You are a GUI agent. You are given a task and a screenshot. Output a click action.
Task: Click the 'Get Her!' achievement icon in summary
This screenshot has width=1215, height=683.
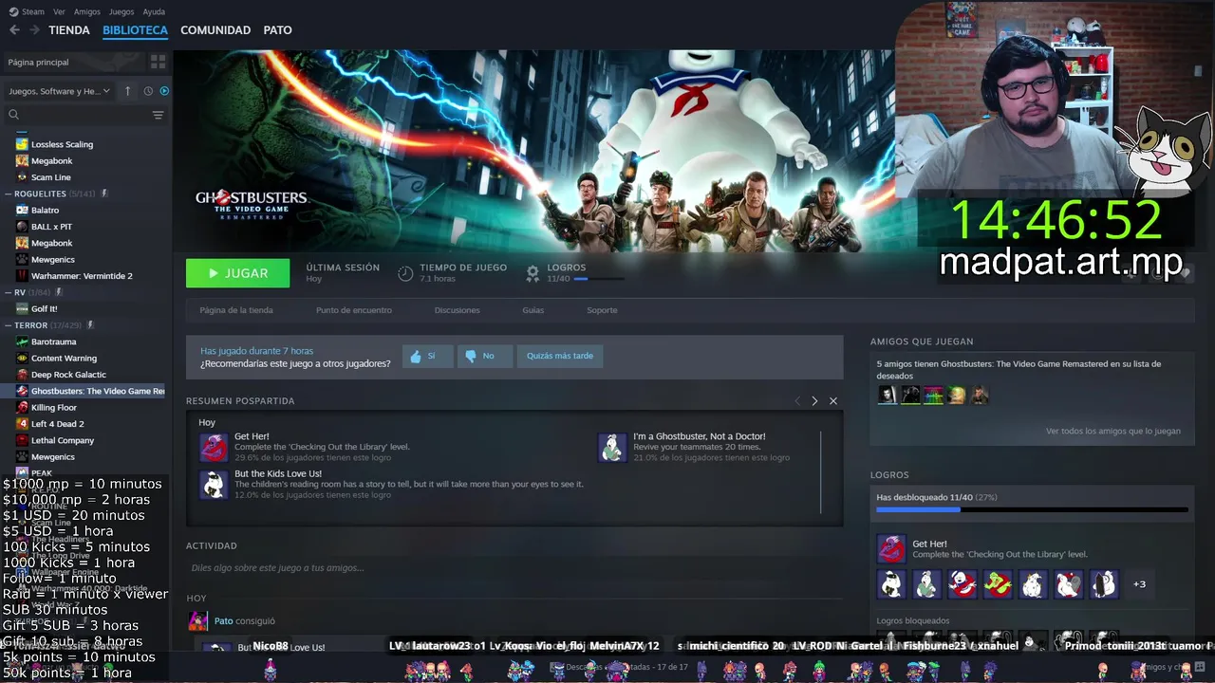click(214, 447)
